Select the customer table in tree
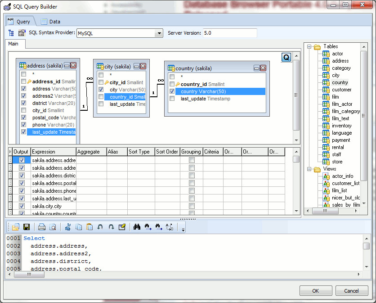Viewport: 376px width, 303px height. (x=341, y=90)
